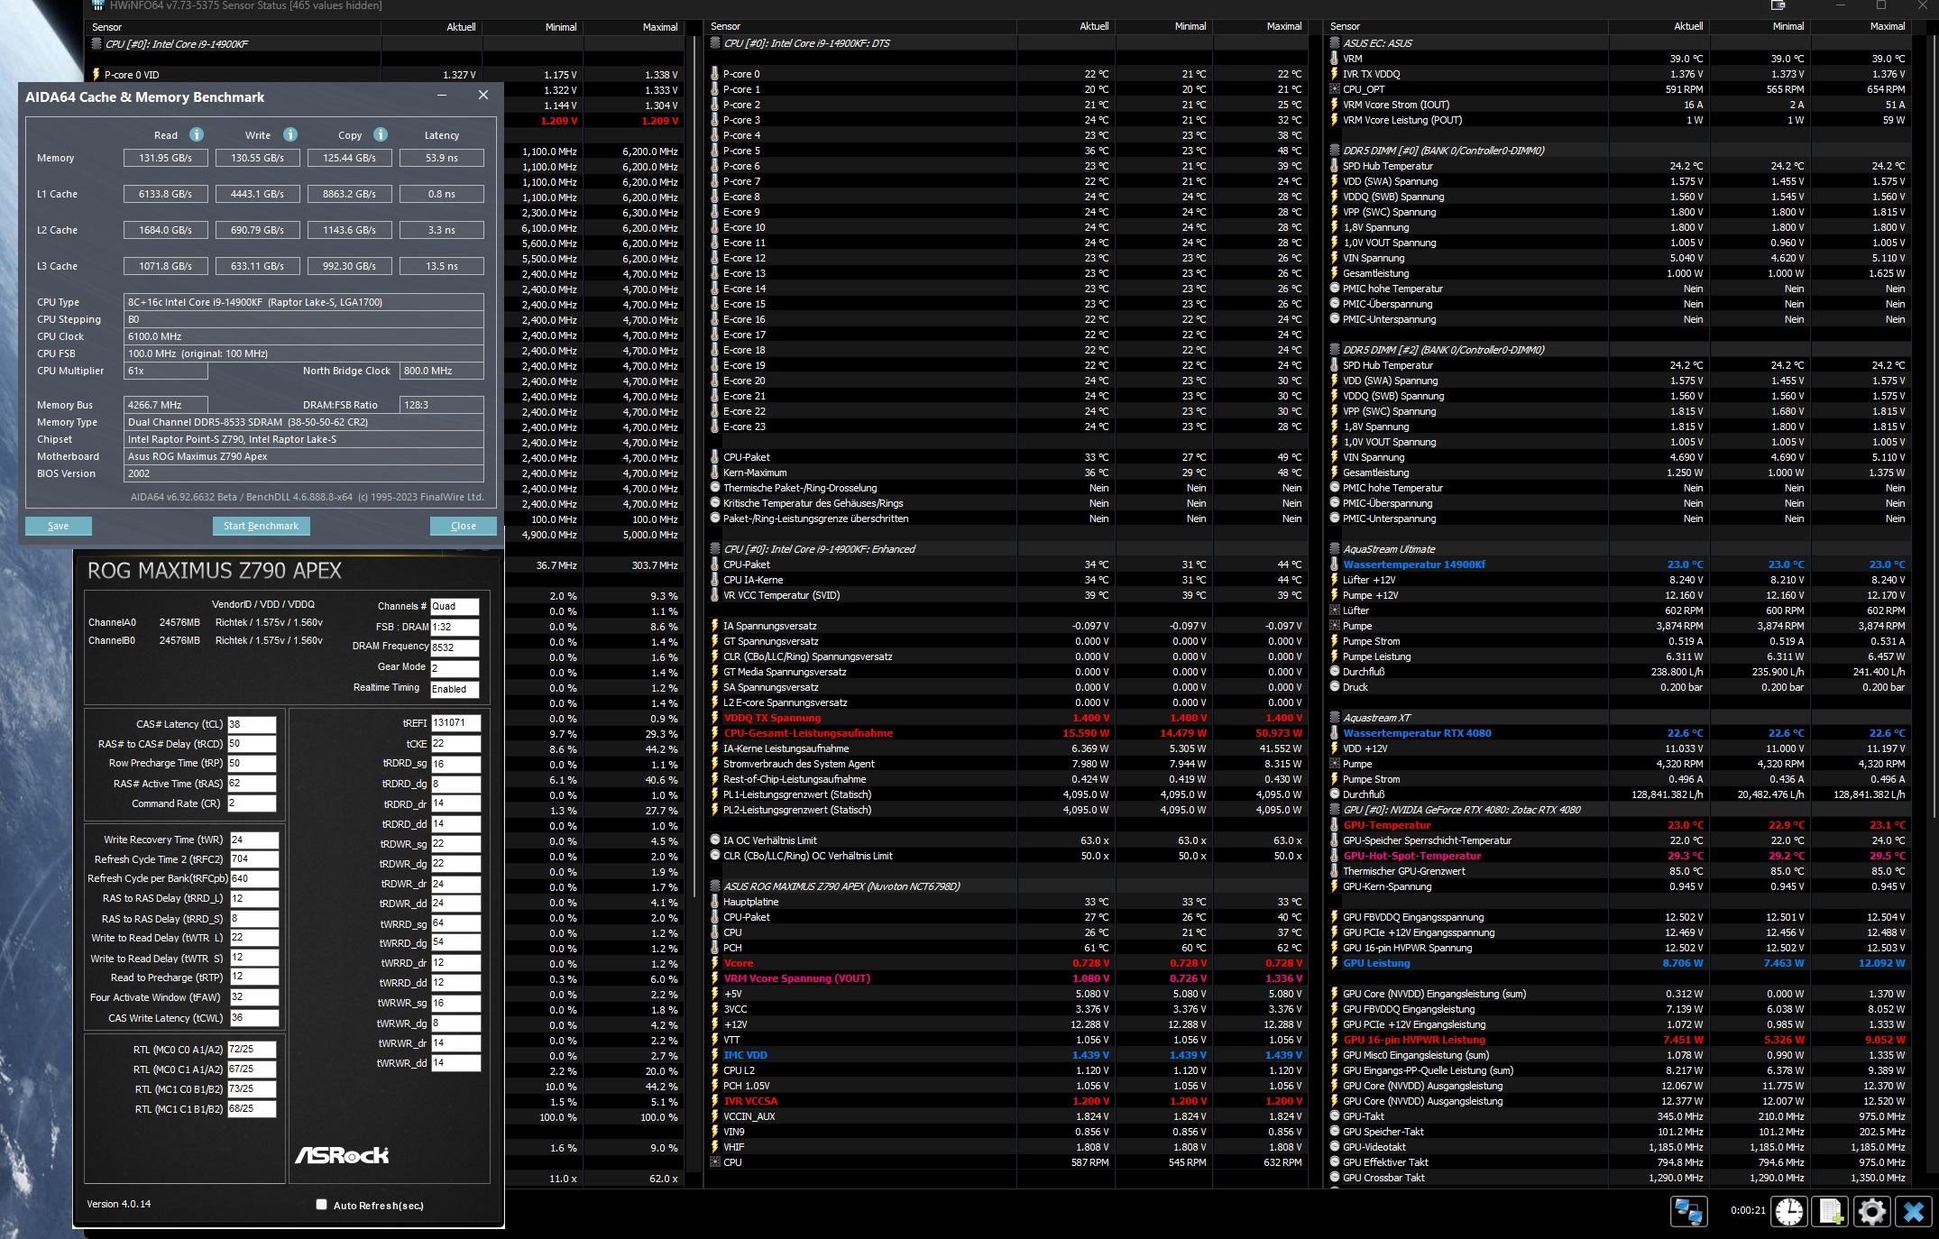Reset the sensor timer clock icon
The height and width of the screenshot is (1239, 1939).
pos(1789,1211)
